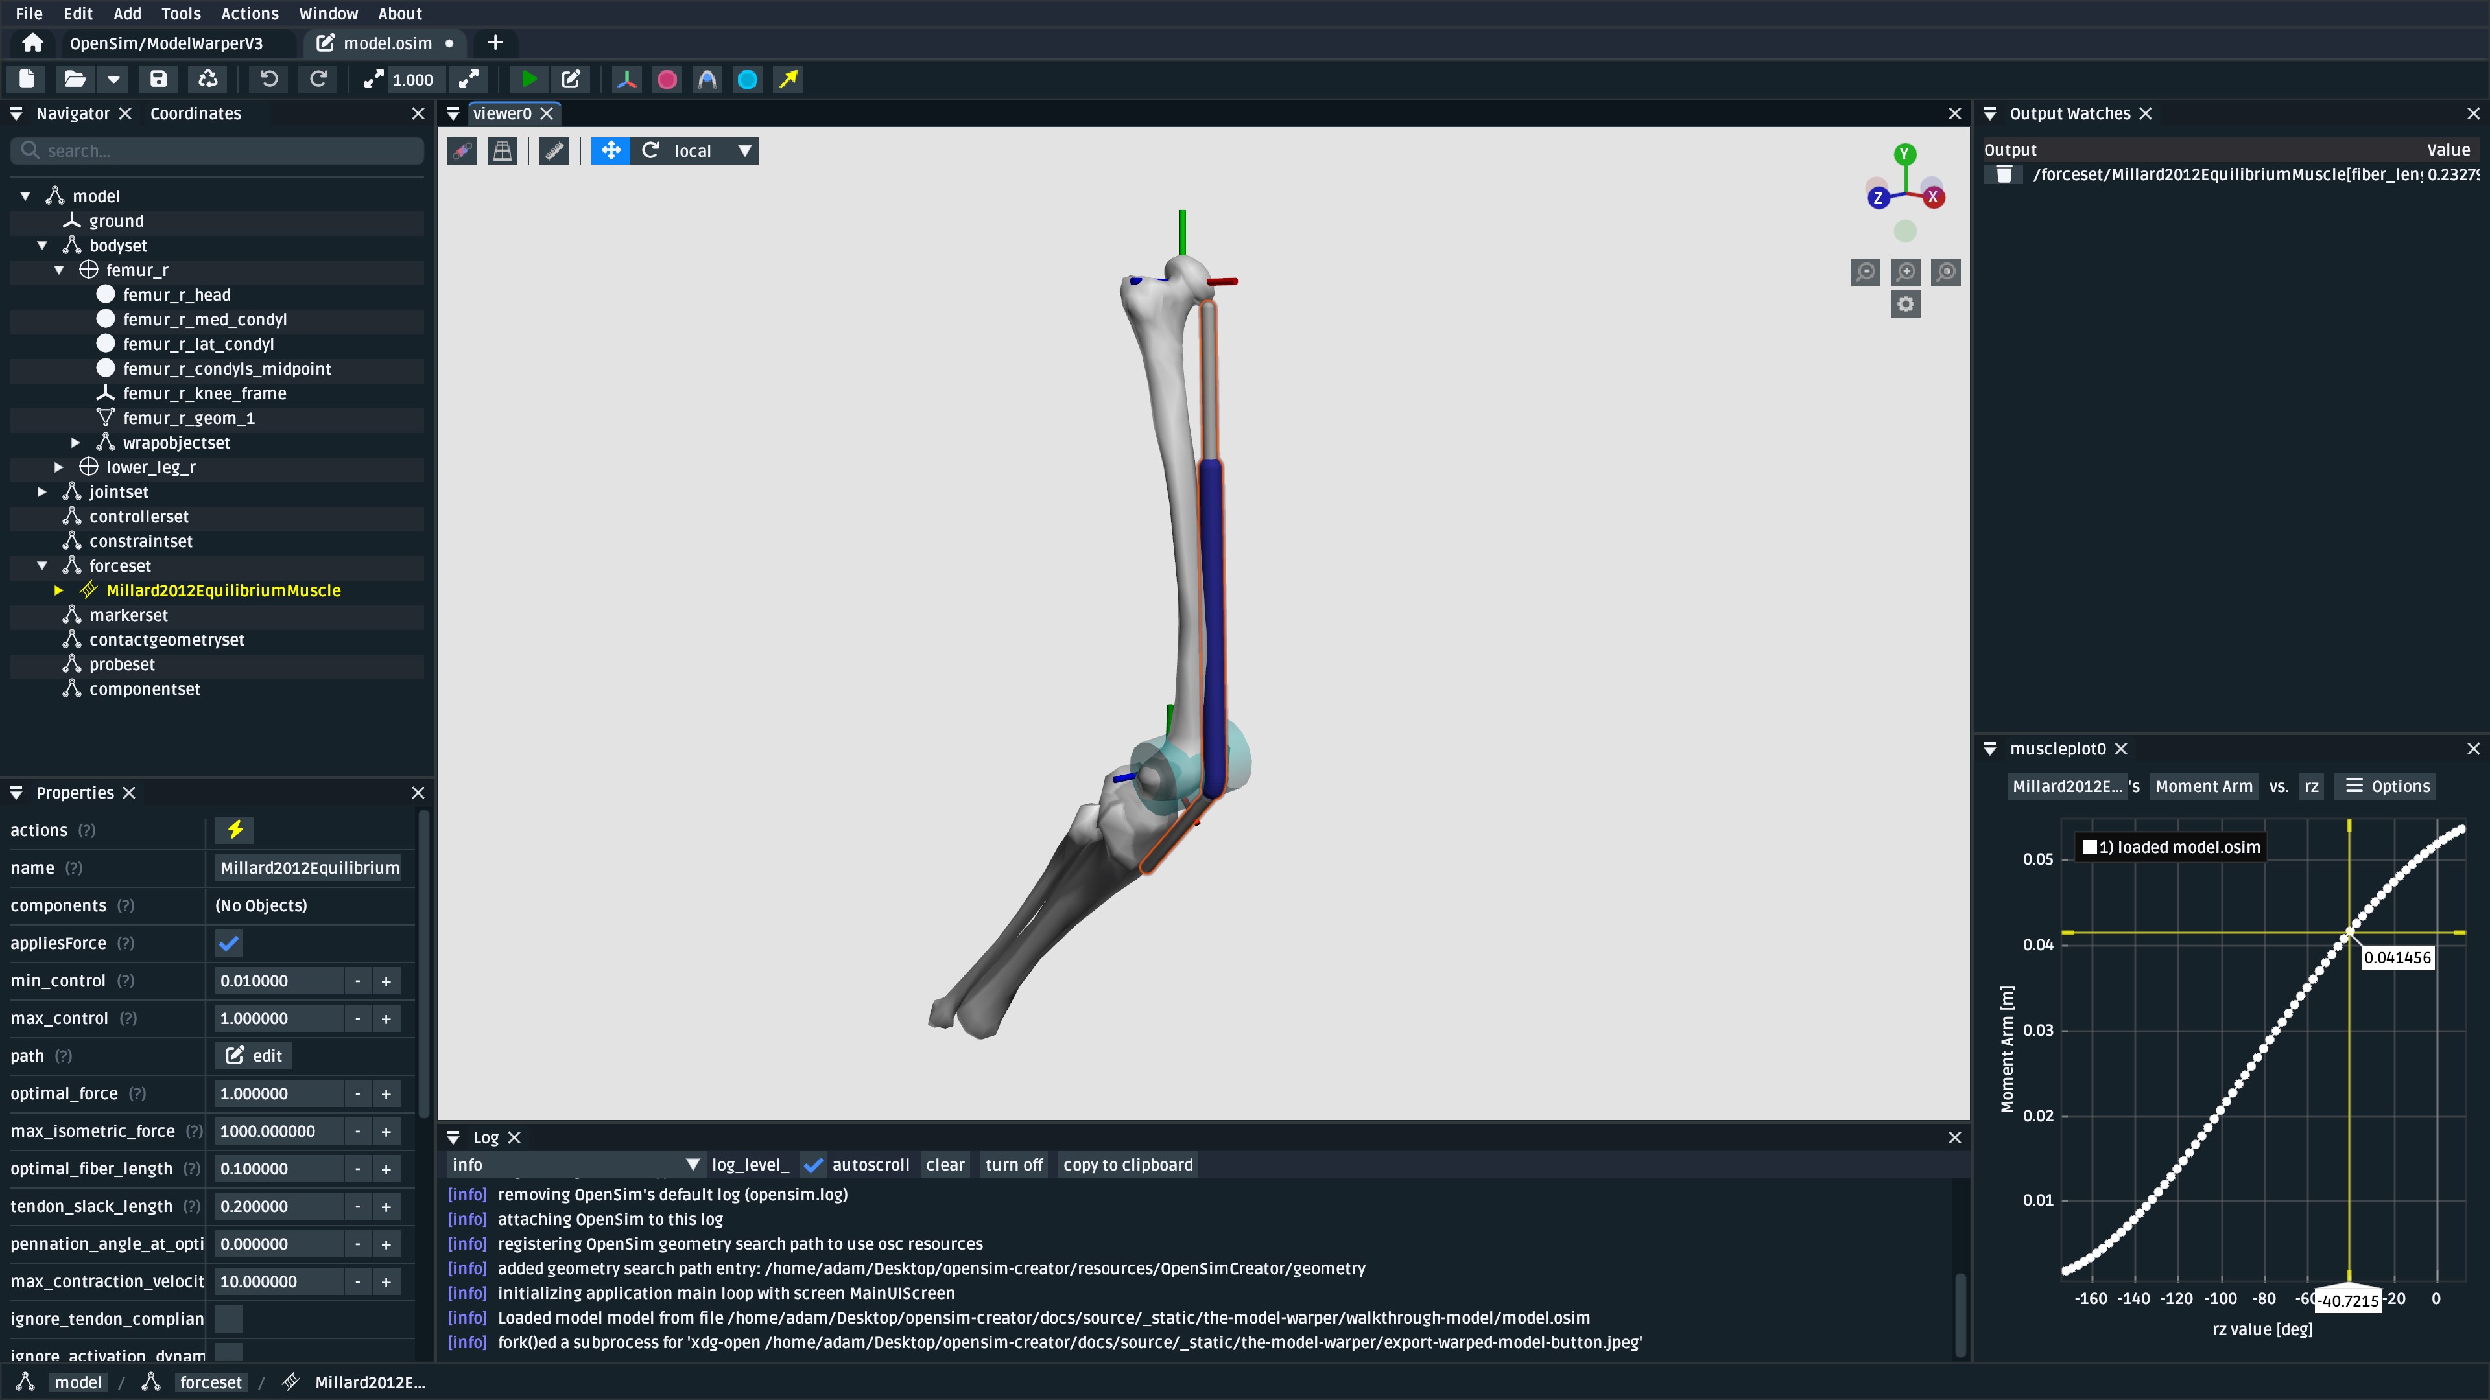Start simulation with the green play icon
Screen dimensions: 2490x1400
coord(528,79)
